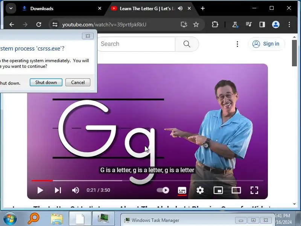Viewport: 301px width, 226px height.
Task: Enter full screen video
Action: point(254,190)
